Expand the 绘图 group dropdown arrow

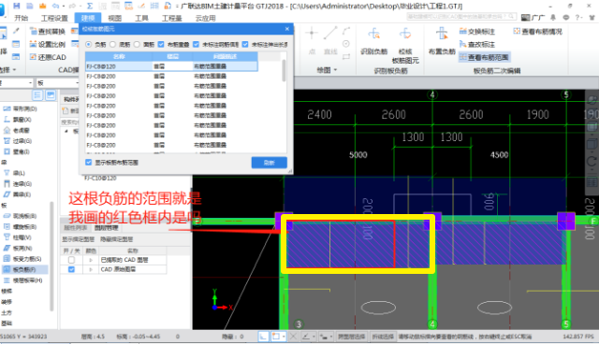pyautogui.click(x=335, y=70)
